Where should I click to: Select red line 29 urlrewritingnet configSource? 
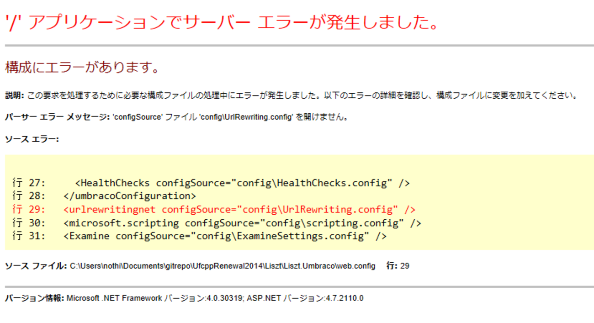coord(214,210)
